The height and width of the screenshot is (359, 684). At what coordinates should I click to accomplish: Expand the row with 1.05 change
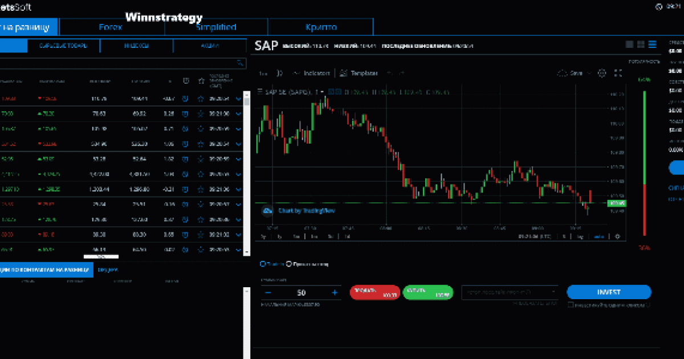pyautogui.click(x=238, y=144)
